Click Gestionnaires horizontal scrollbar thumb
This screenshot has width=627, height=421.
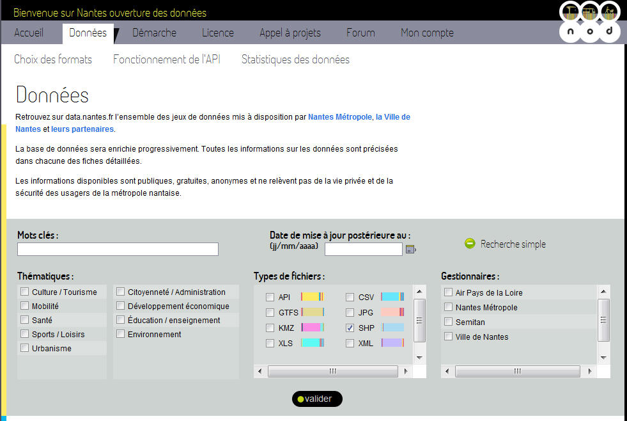point(518,371)
